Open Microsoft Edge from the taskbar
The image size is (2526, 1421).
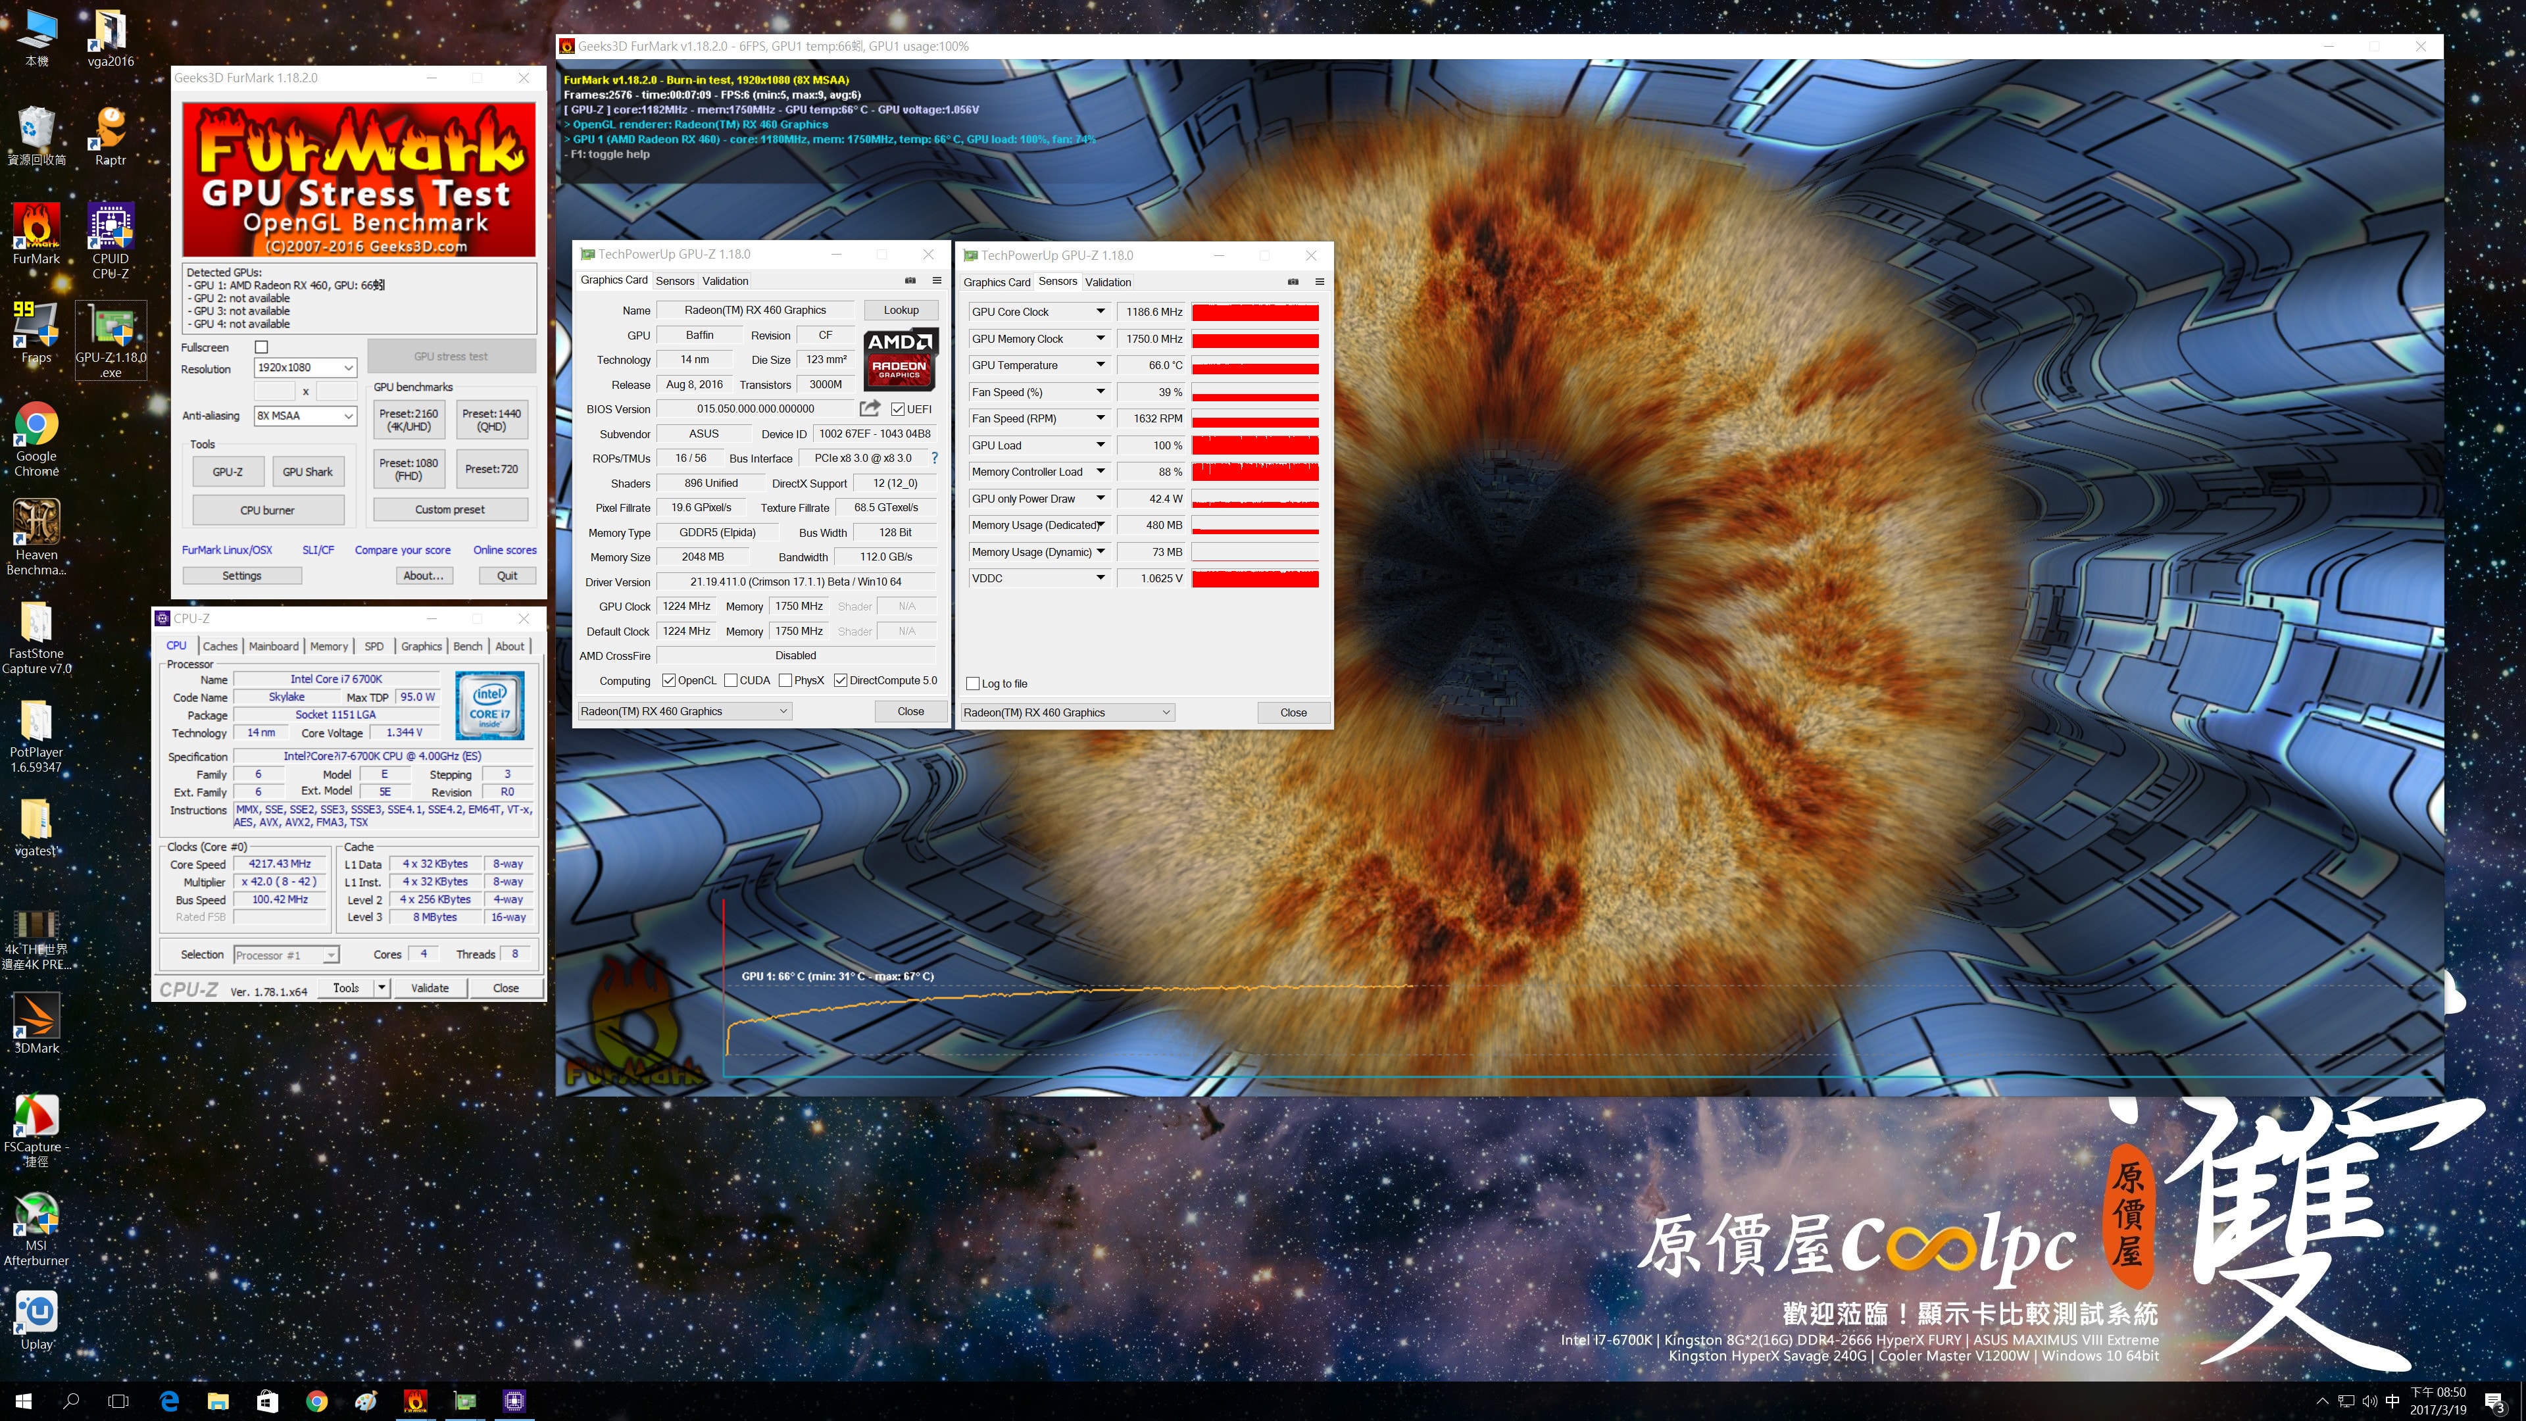[168, 1401]
